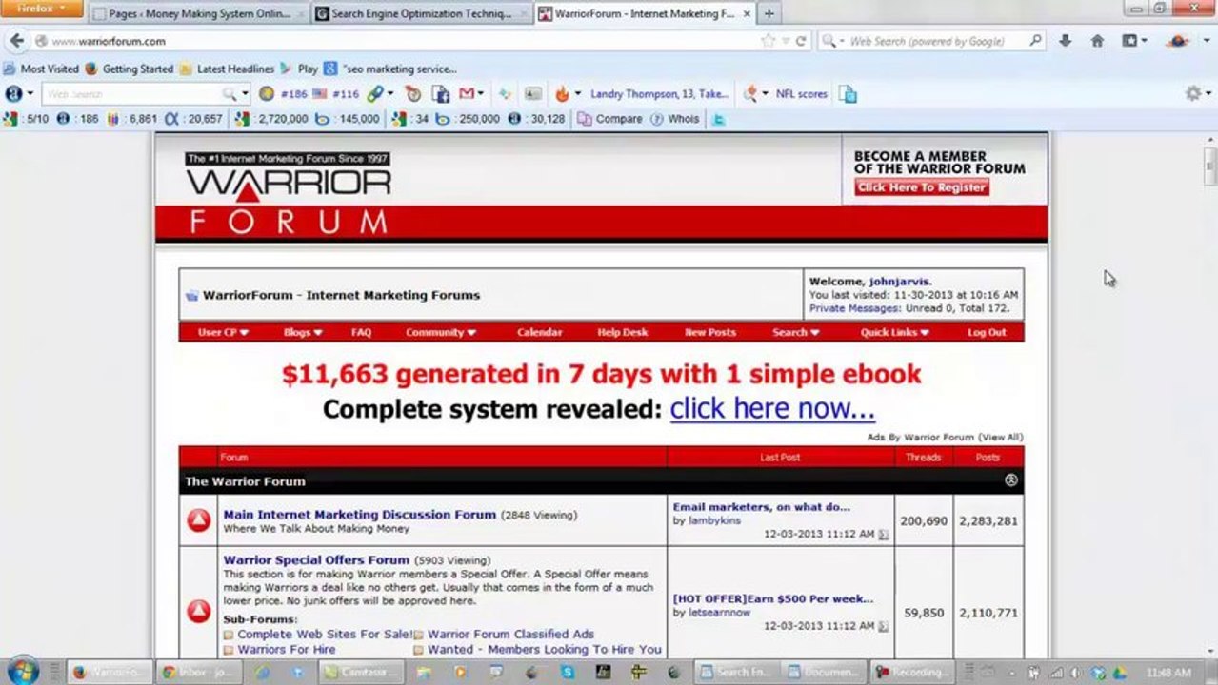Open Help Desk in the forum nav bar
This screenshot has width=1218, height=685.
pos(622,332)
